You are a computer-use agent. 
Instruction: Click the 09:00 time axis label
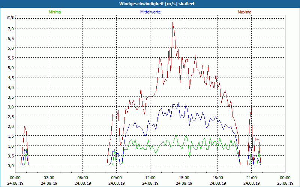tap(116, 178)
